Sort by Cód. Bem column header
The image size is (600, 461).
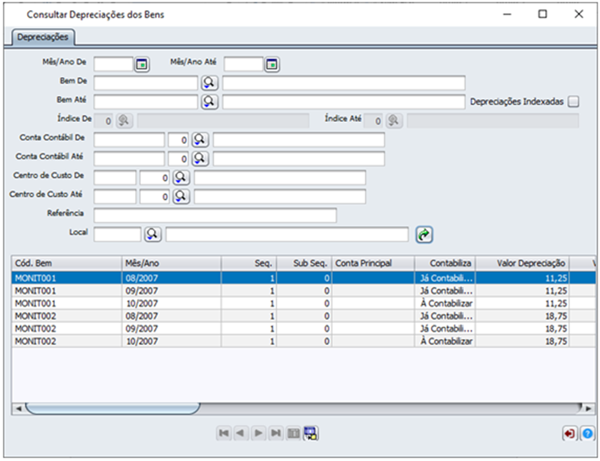[x=66, y=263]
